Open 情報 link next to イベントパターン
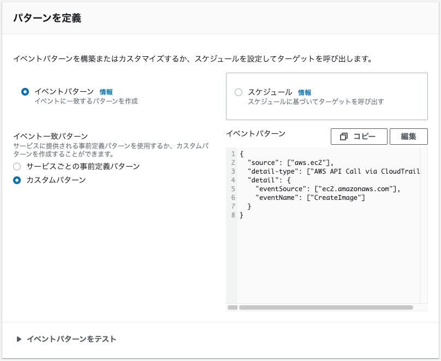 pos(106,92)
